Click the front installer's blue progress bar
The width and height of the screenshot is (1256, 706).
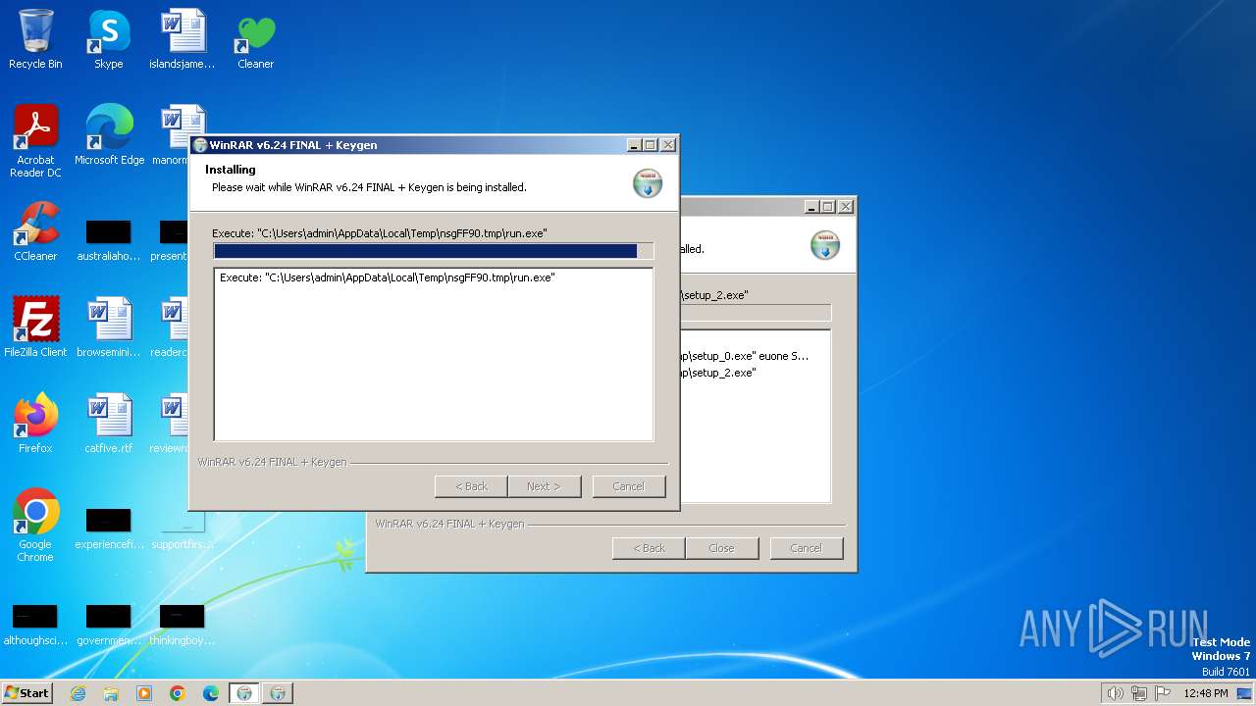pyautogui.click(x=434, y=251)
